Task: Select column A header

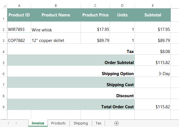Action: click(19, 5)
